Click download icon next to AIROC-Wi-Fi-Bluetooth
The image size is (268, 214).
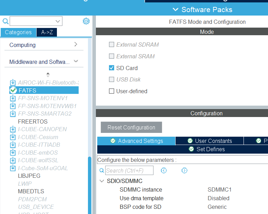tap(13, 82)
